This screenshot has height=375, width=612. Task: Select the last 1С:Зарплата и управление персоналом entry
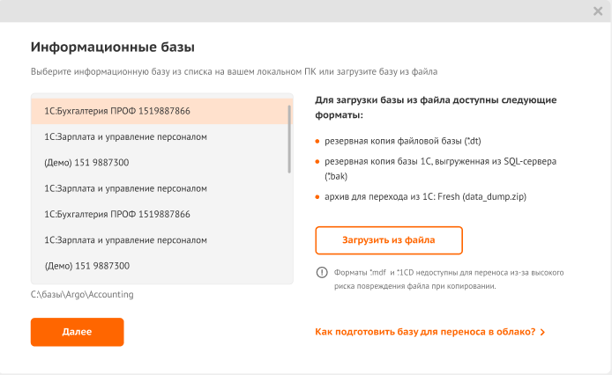tap(161, 240)
